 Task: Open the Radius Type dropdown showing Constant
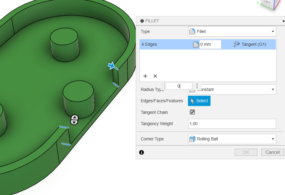(232, 89)
